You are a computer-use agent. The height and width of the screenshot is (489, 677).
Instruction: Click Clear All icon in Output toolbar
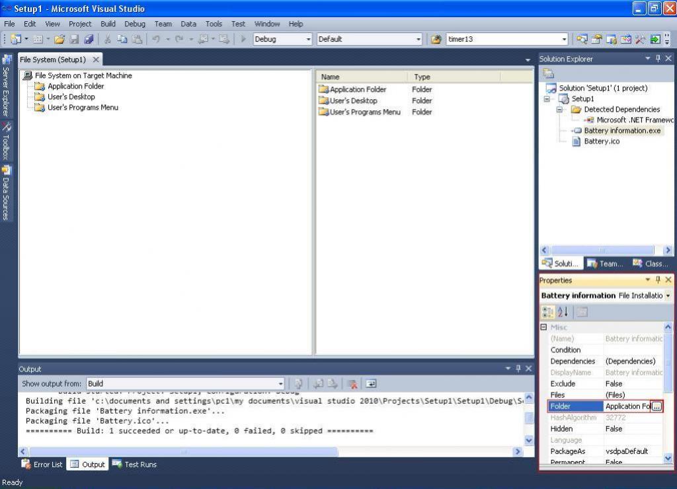[352, 384]
